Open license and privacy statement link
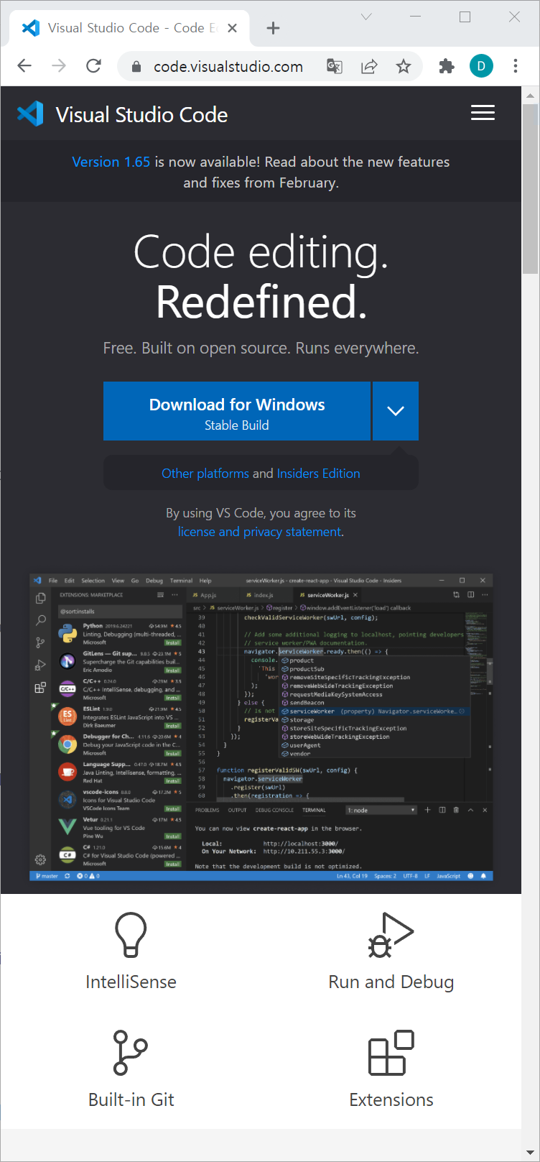 tap(259, 532)
